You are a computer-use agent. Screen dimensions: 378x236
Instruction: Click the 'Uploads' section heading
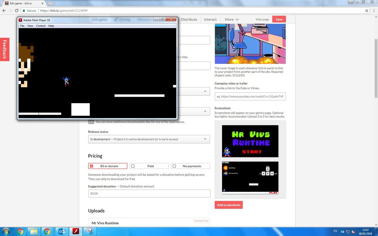(96, 211)
